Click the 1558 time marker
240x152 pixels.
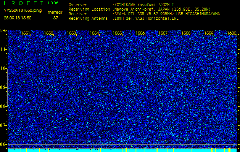(x=186, y=33)
